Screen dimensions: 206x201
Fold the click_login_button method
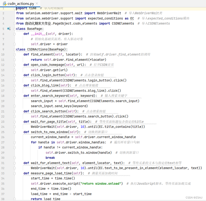pos(15,75)
